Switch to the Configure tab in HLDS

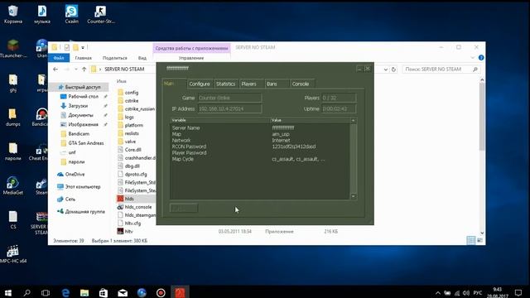click(200, 84)
